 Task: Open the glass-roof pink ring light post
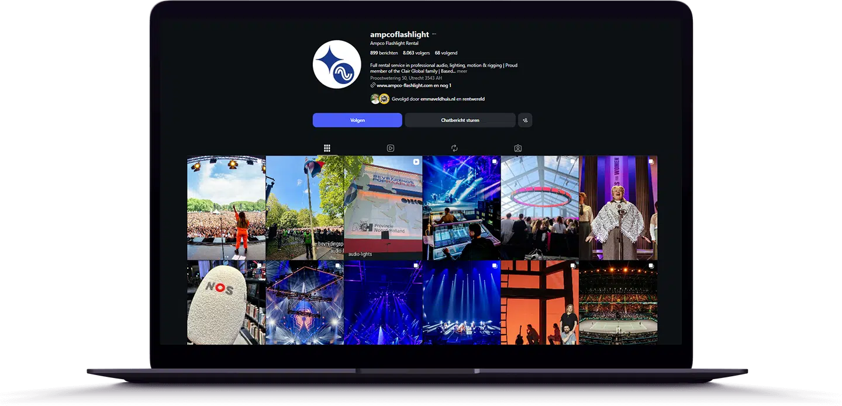[x=540, y=207]
